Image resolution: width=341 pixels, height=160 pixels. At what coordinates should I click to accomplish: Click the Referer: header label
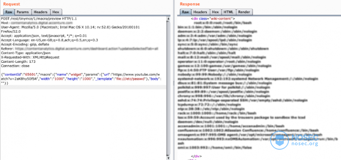[x=7, y=49]
